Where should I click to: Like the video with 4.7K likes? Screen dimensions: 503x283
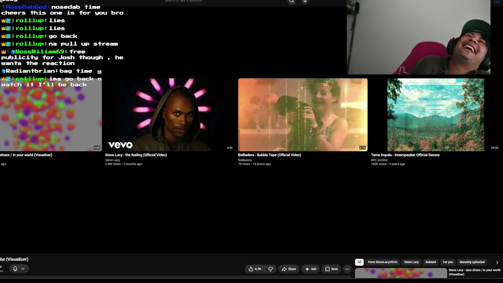(x=255, y=269)
